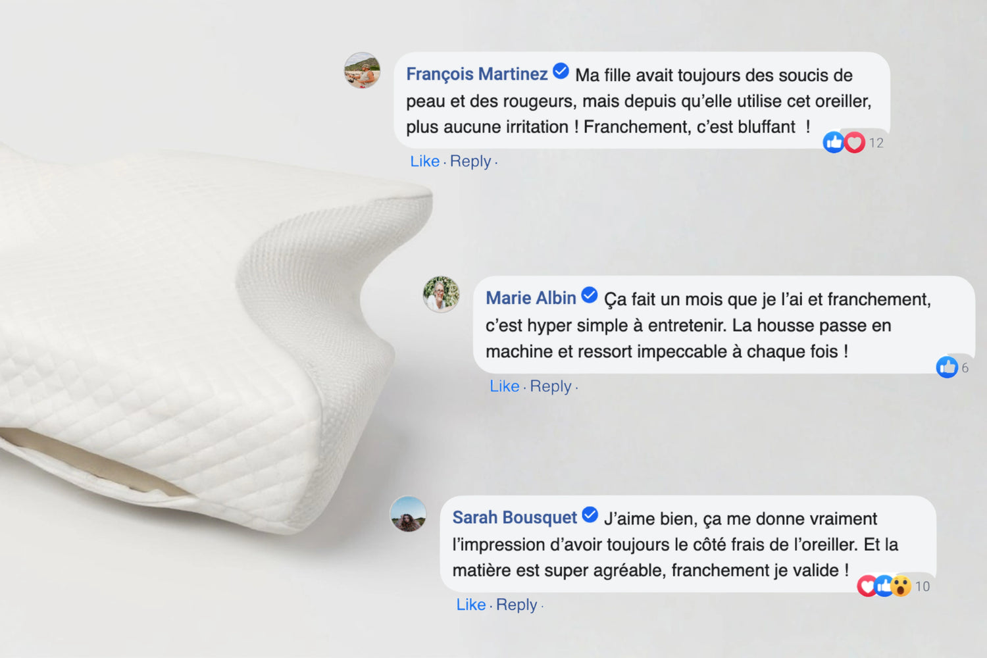Open Sarah Bousquet's profile name link
Viewport: 987px width, 658px height.
click(515, 518)
